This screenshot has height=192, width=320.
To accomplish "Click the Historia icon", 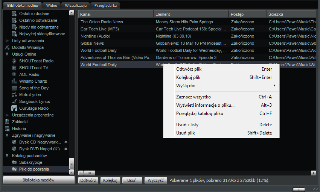I will pos(7,129).
